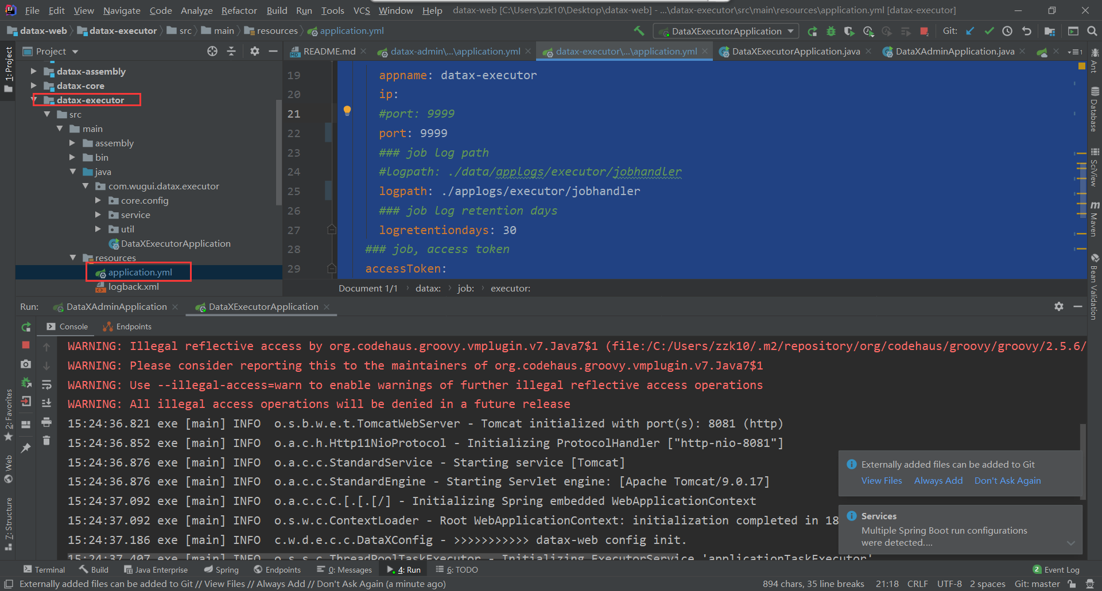Clear console output with trash icon
The image size is (1102, 591).
click(x=46, y=441)
